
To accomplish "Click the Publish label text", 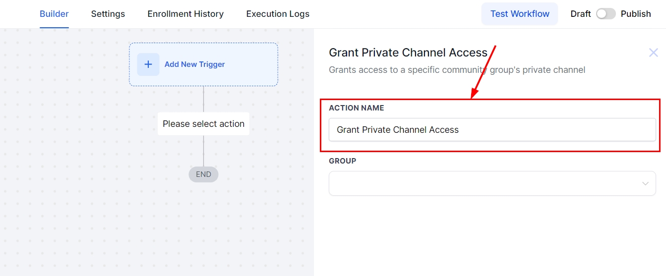I will pyautogui.click(x=636, y=14).
